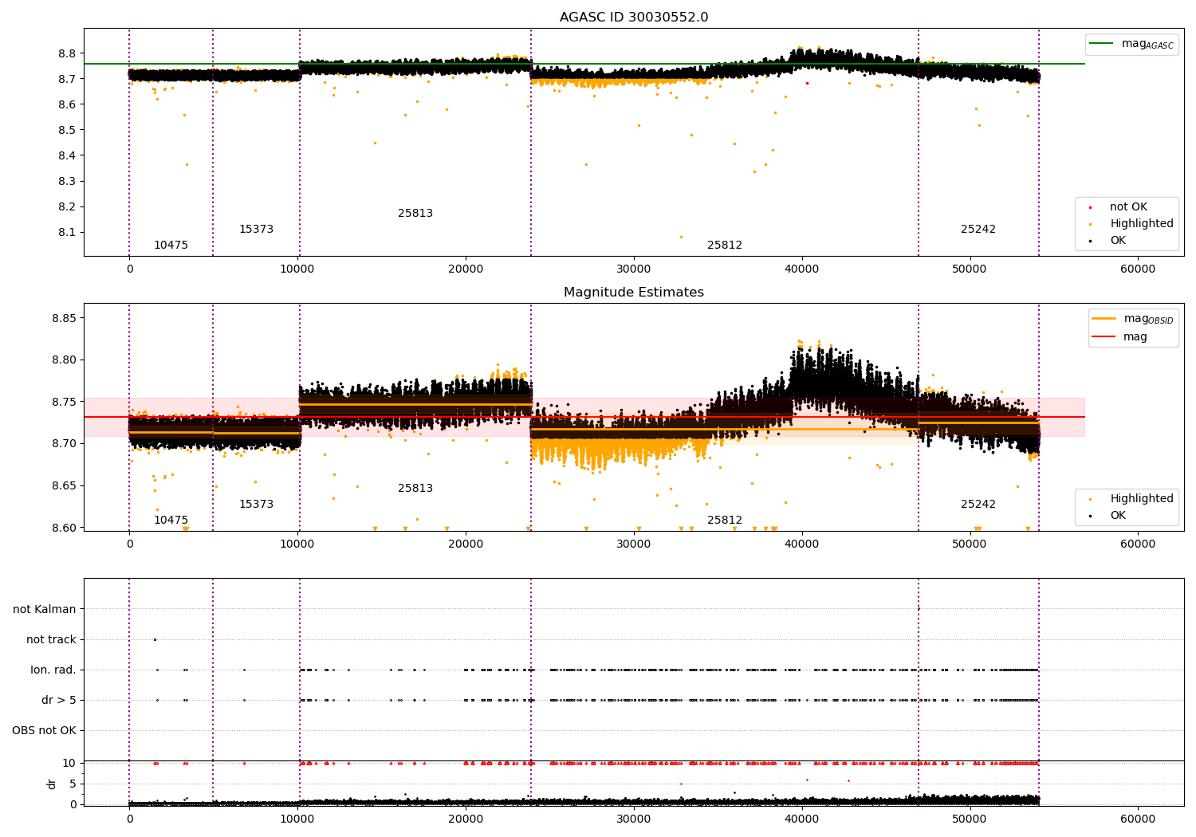
Task: Select the red 'mag' legend entry in middle plot
Action: (1120, 336)
